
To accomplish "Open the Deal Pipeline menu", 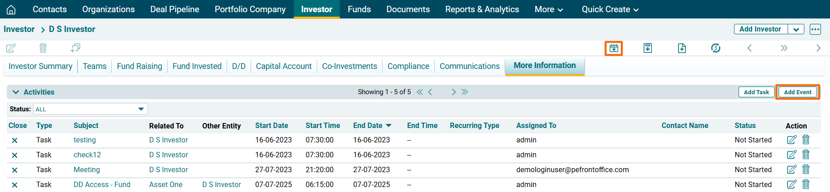I will (x=174, y=9).
